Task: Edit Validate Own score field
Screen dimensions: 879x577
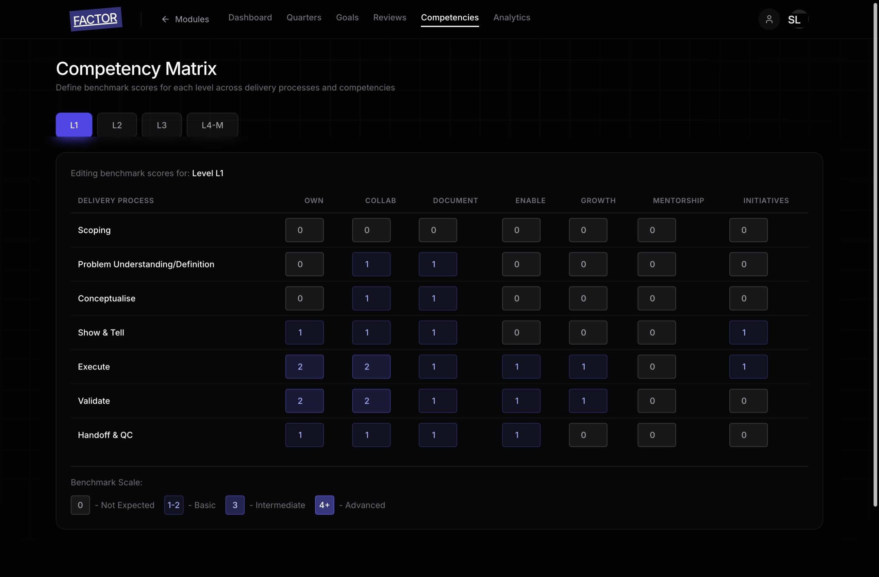Action: [x=304, y=401]
